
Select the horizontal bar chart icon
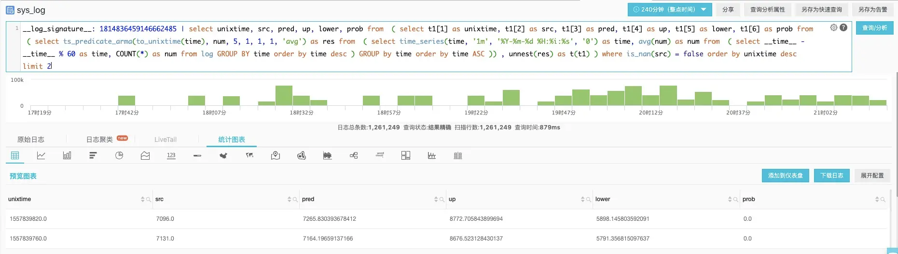point(93,155)
